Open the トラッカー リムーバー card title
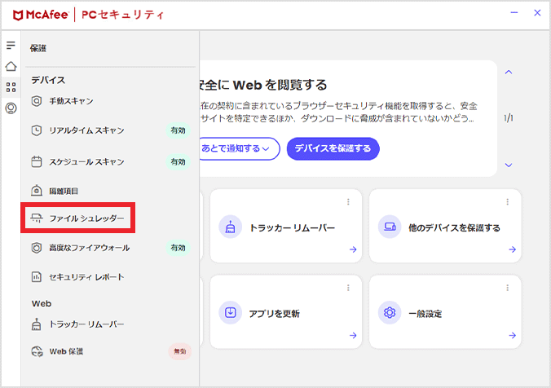551x388 pixels. (x=292, y=227)
